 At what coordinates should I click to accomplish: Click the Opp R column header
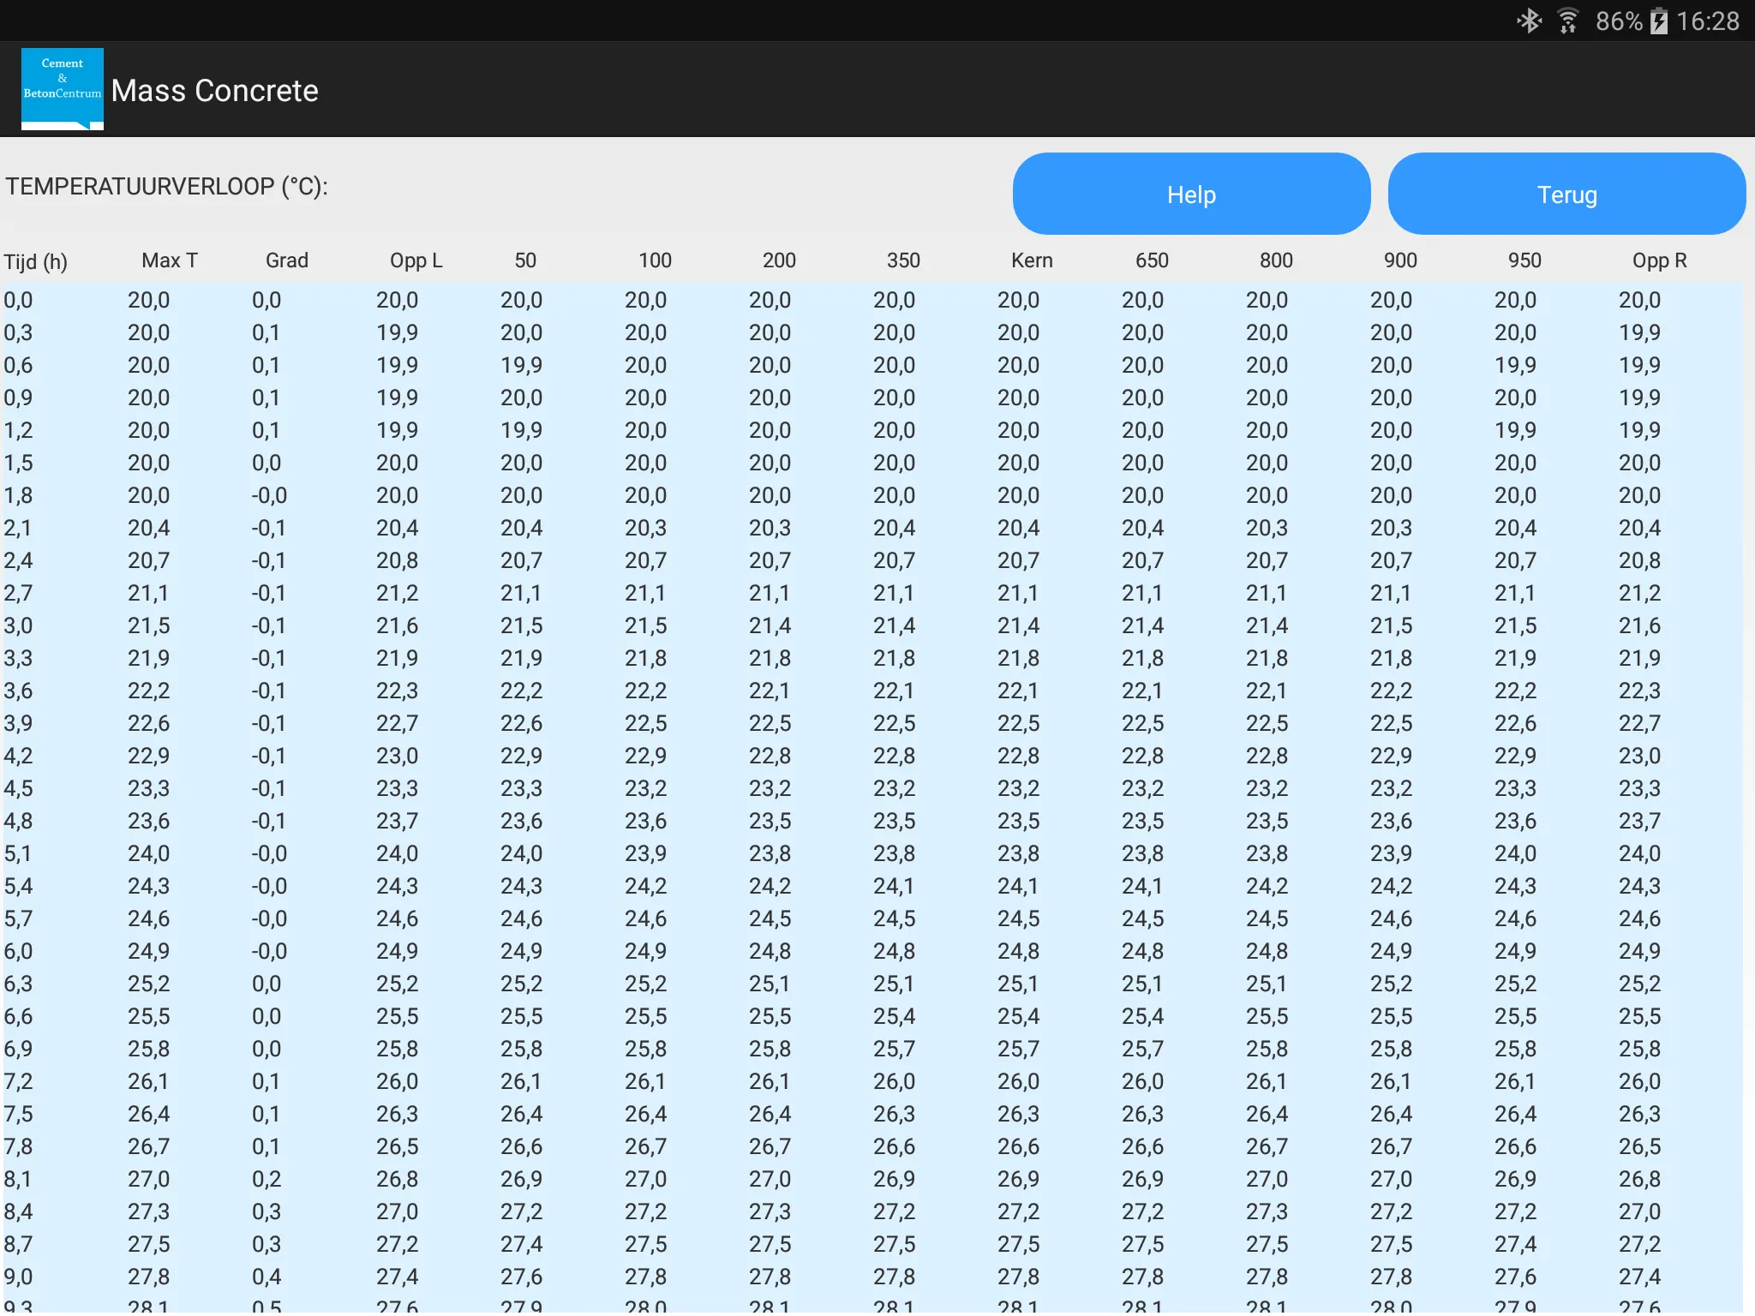(x=1659, y=260)
